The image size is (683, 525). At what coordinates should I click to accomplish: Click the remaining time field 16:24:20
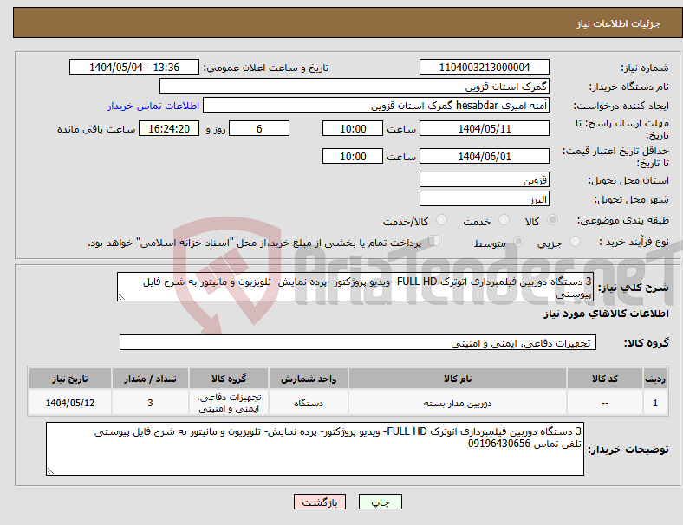tap(169, 128)
